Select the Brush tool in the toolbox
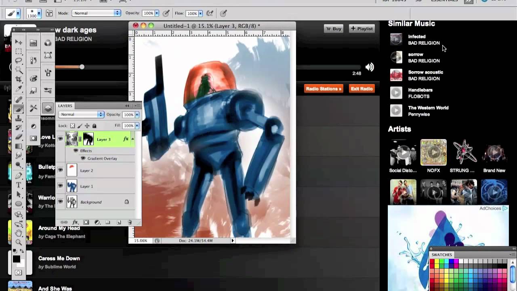 click(19, 109)
